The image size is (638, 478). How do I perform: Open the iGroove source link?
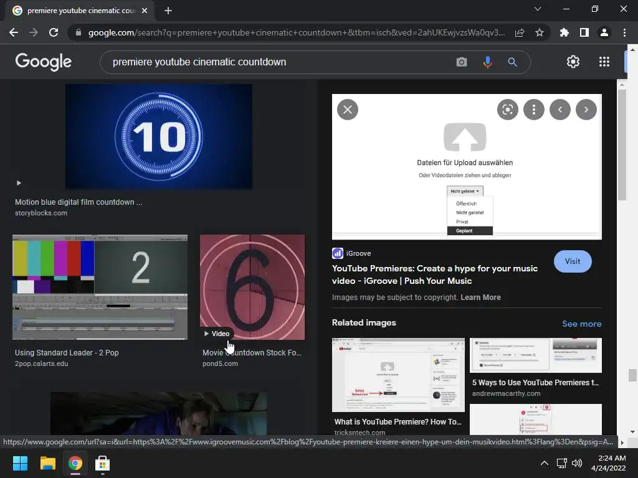tap(351, 253)
